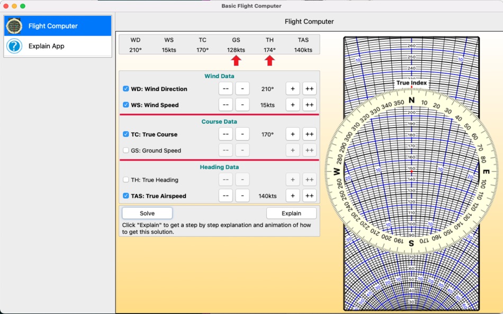Increase Wind Direction with the + button

pos(293,89)
